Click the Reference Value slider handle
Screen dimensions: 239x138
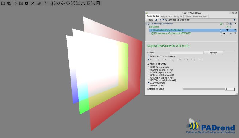pyautogui.click(x=183, y=89)
